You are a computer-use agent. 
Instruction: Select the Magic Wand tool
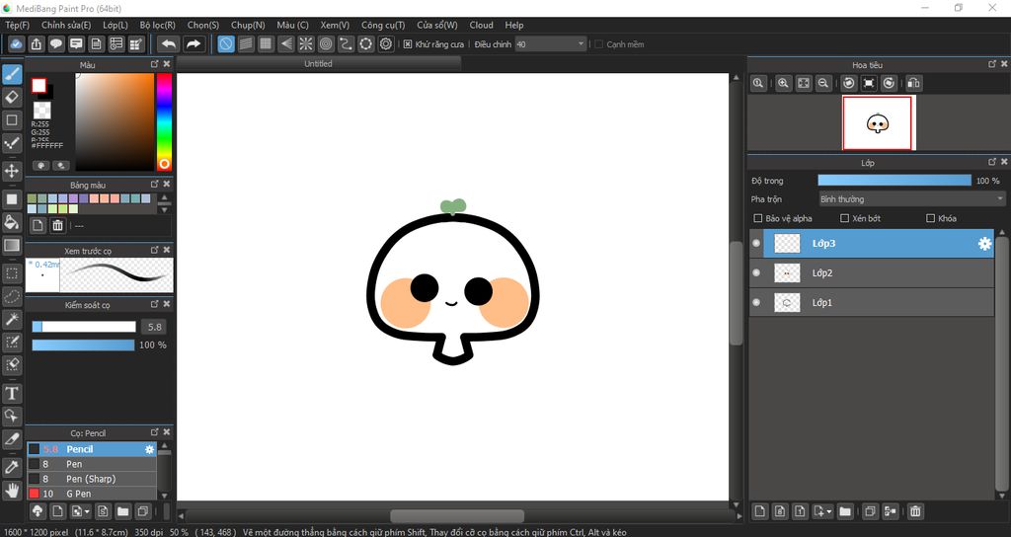[12, 319]
